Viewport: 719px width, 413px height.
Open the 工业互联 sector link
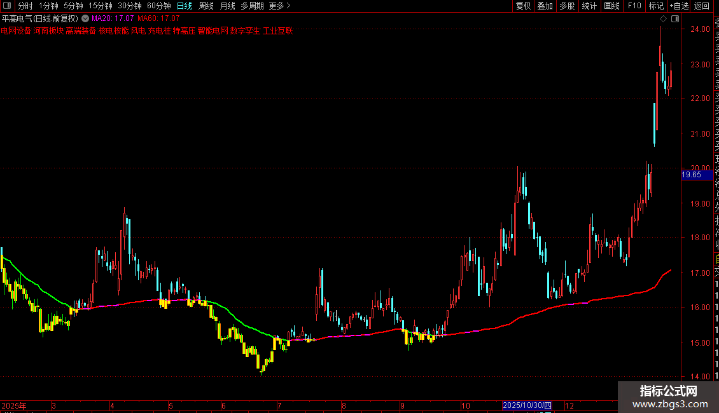pyautogui.click(x=277, y=30)
